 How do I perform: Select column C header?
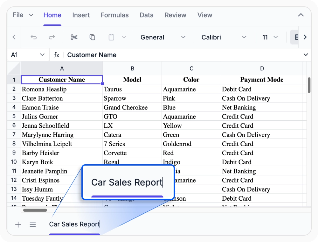(191, 69)
